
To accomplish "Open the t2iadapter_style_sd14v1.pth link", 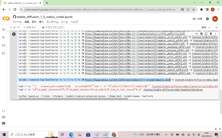I will tap(136, 37).
